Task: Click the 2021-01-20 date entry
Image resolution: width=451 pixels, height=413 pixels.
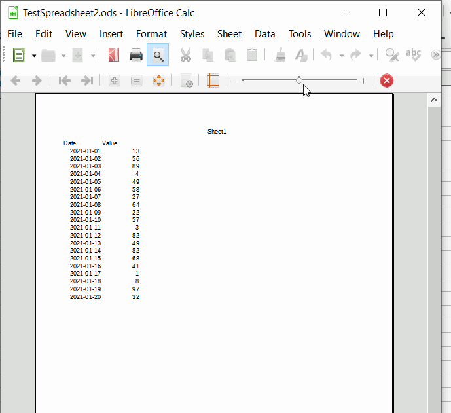Action: coord(86,296)
